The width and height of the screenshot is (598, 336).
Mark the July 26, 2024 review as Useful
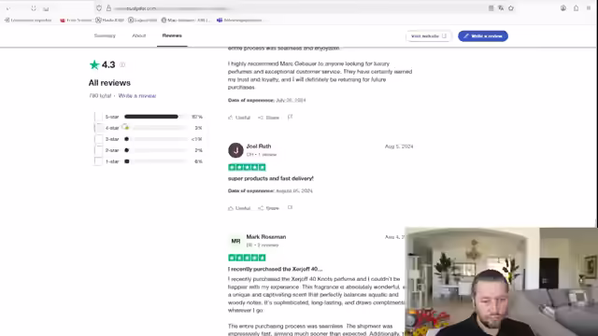click(x=239, y=118)
